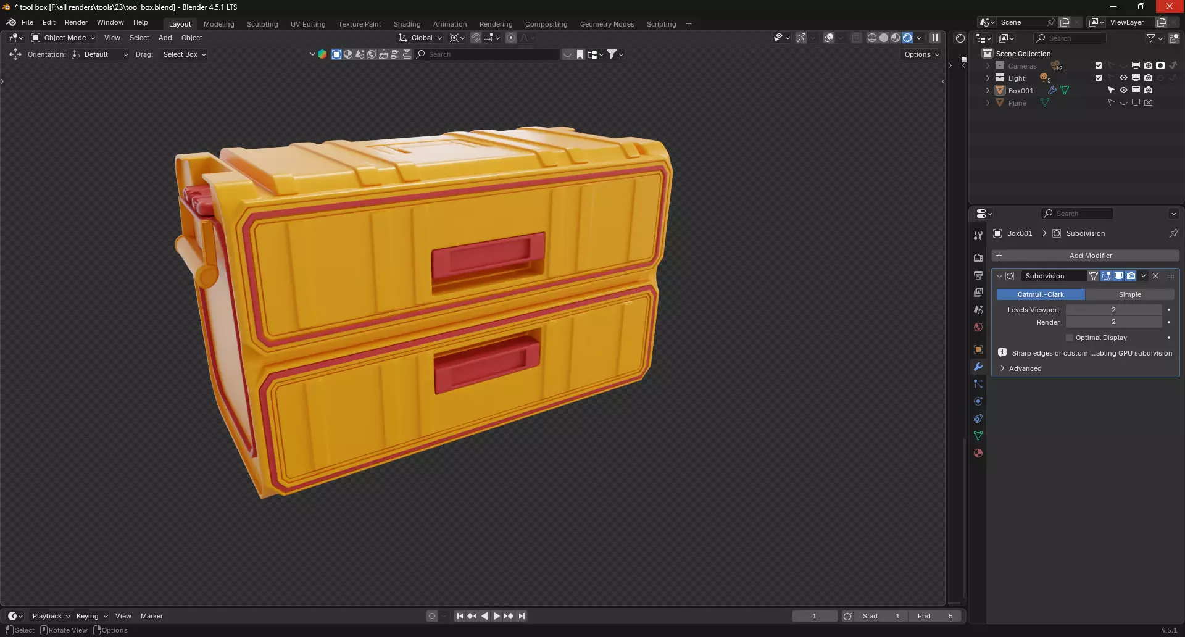Switch viewport to Material Preview shading

(x=896, y=38)
